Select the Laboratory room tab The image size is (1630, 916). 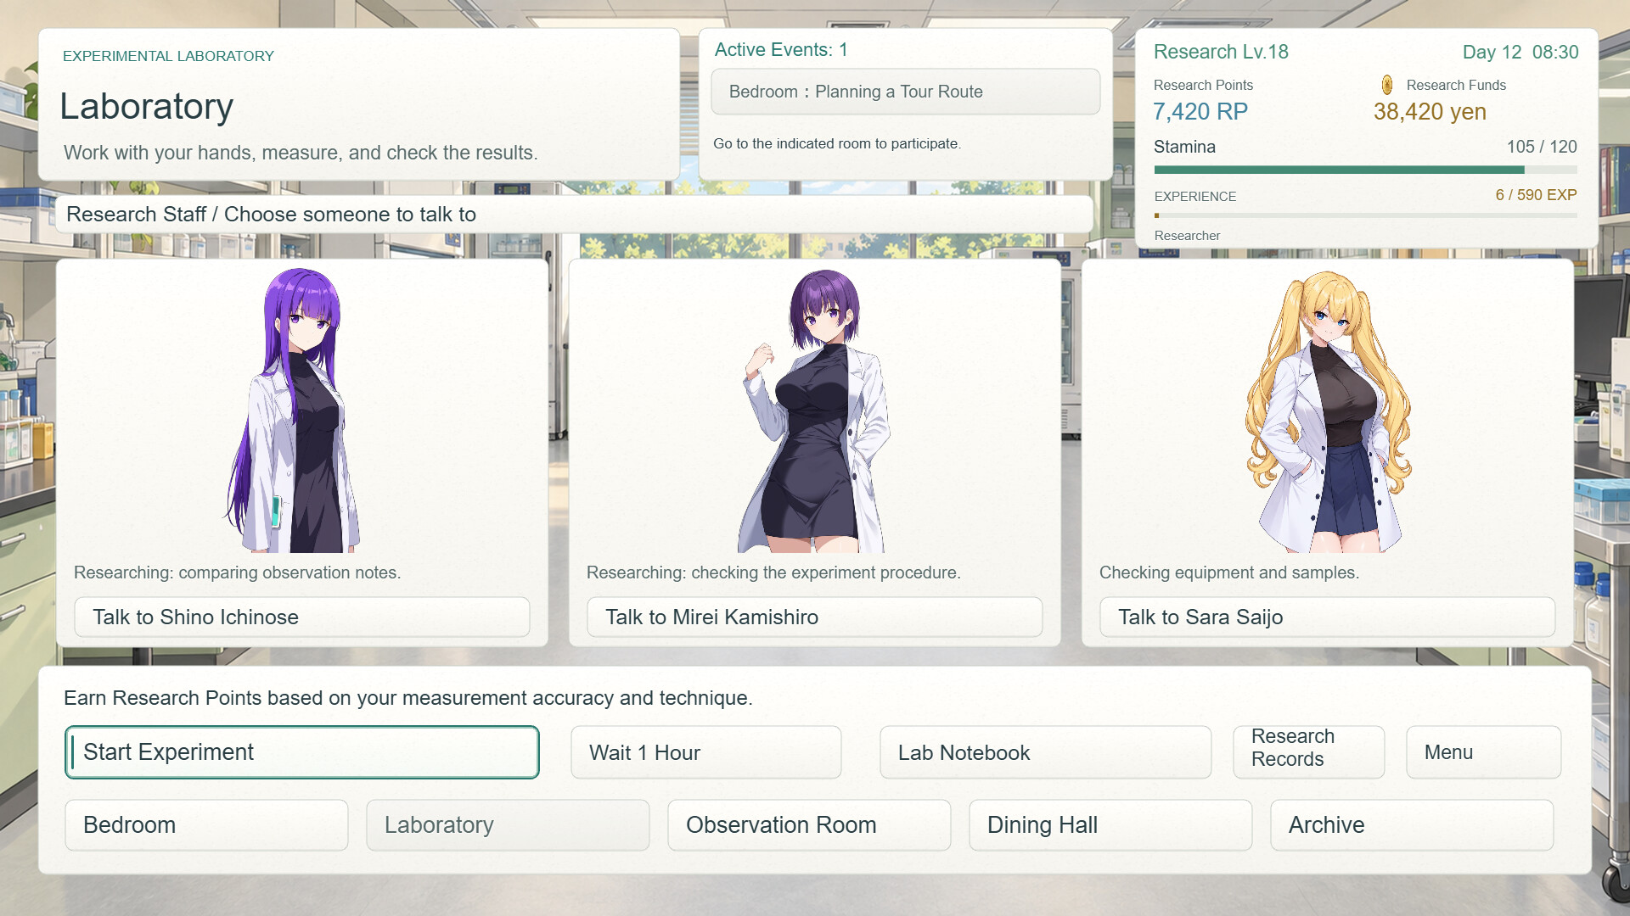pyautogui.click(x=508, y=825)
